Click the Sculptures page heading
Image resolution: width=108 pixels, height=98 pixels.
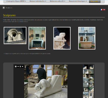(9, 15)
